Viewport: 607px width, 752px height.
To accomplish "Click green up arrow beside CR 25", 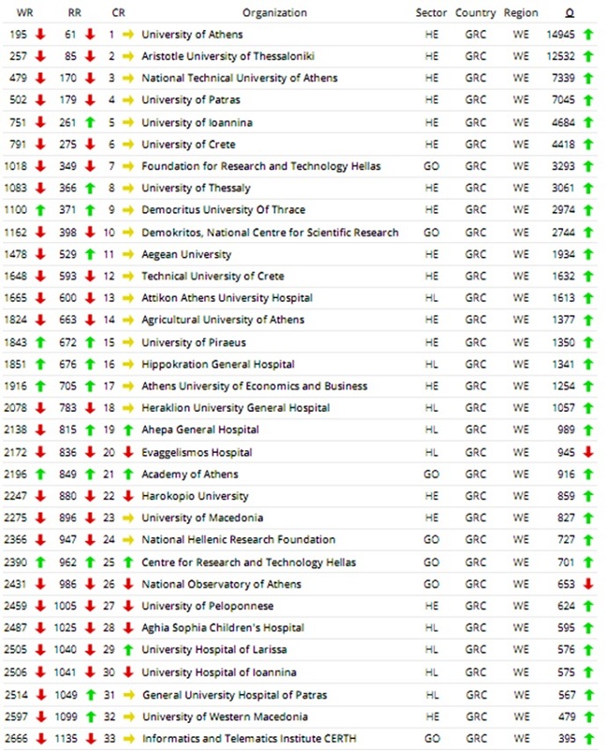I will [128, 562].
